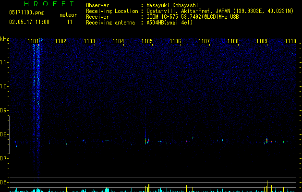Image resolution: width=302 pixels, height=192 pixels.
Task: Click the Receiving antenna label
Action: pos(110,23)
